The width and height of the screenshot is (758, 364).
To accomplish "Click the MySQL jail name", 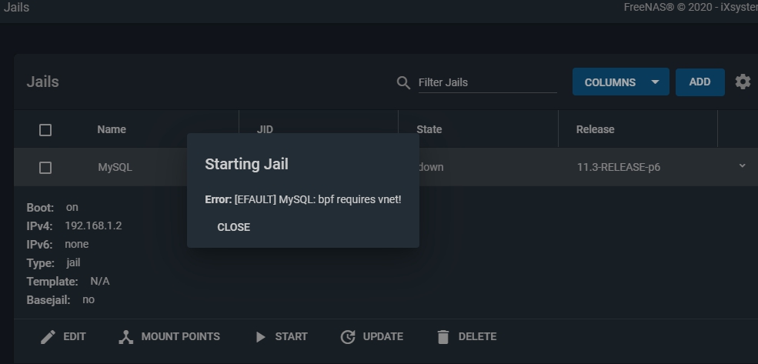I will tap(115, 167).
